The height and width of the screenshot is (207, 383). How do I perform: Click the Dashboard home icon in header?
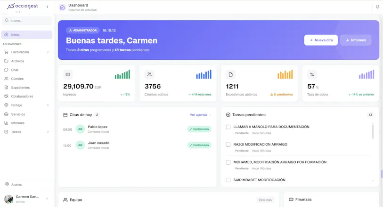62,8
